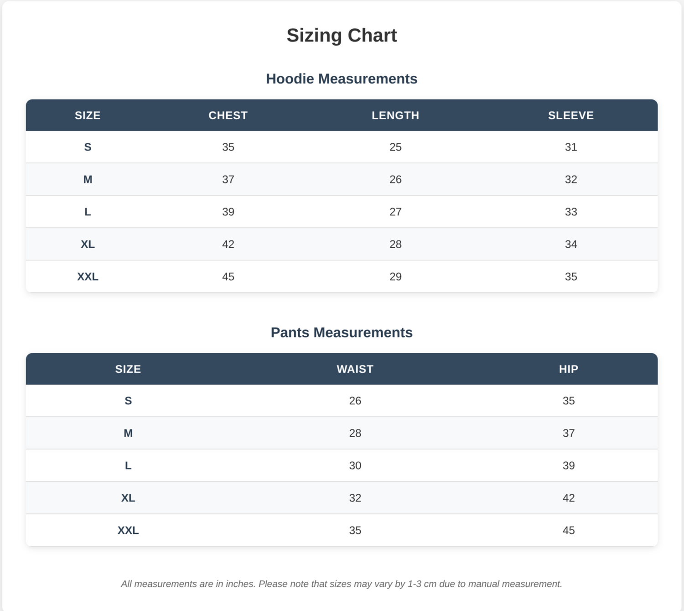Select pants size XL row label
This screenshot has height=611, width=684.
tap(128, 498)
